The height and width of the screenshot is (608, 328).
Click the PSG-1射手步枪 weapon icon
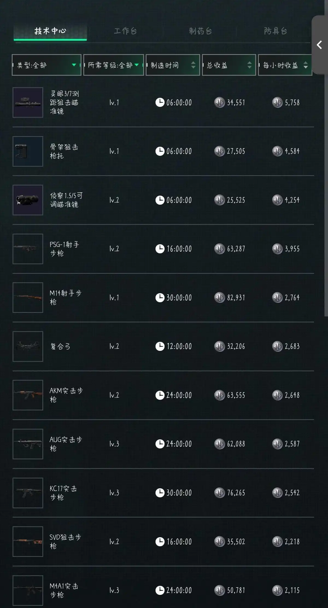tap(28, 249)
